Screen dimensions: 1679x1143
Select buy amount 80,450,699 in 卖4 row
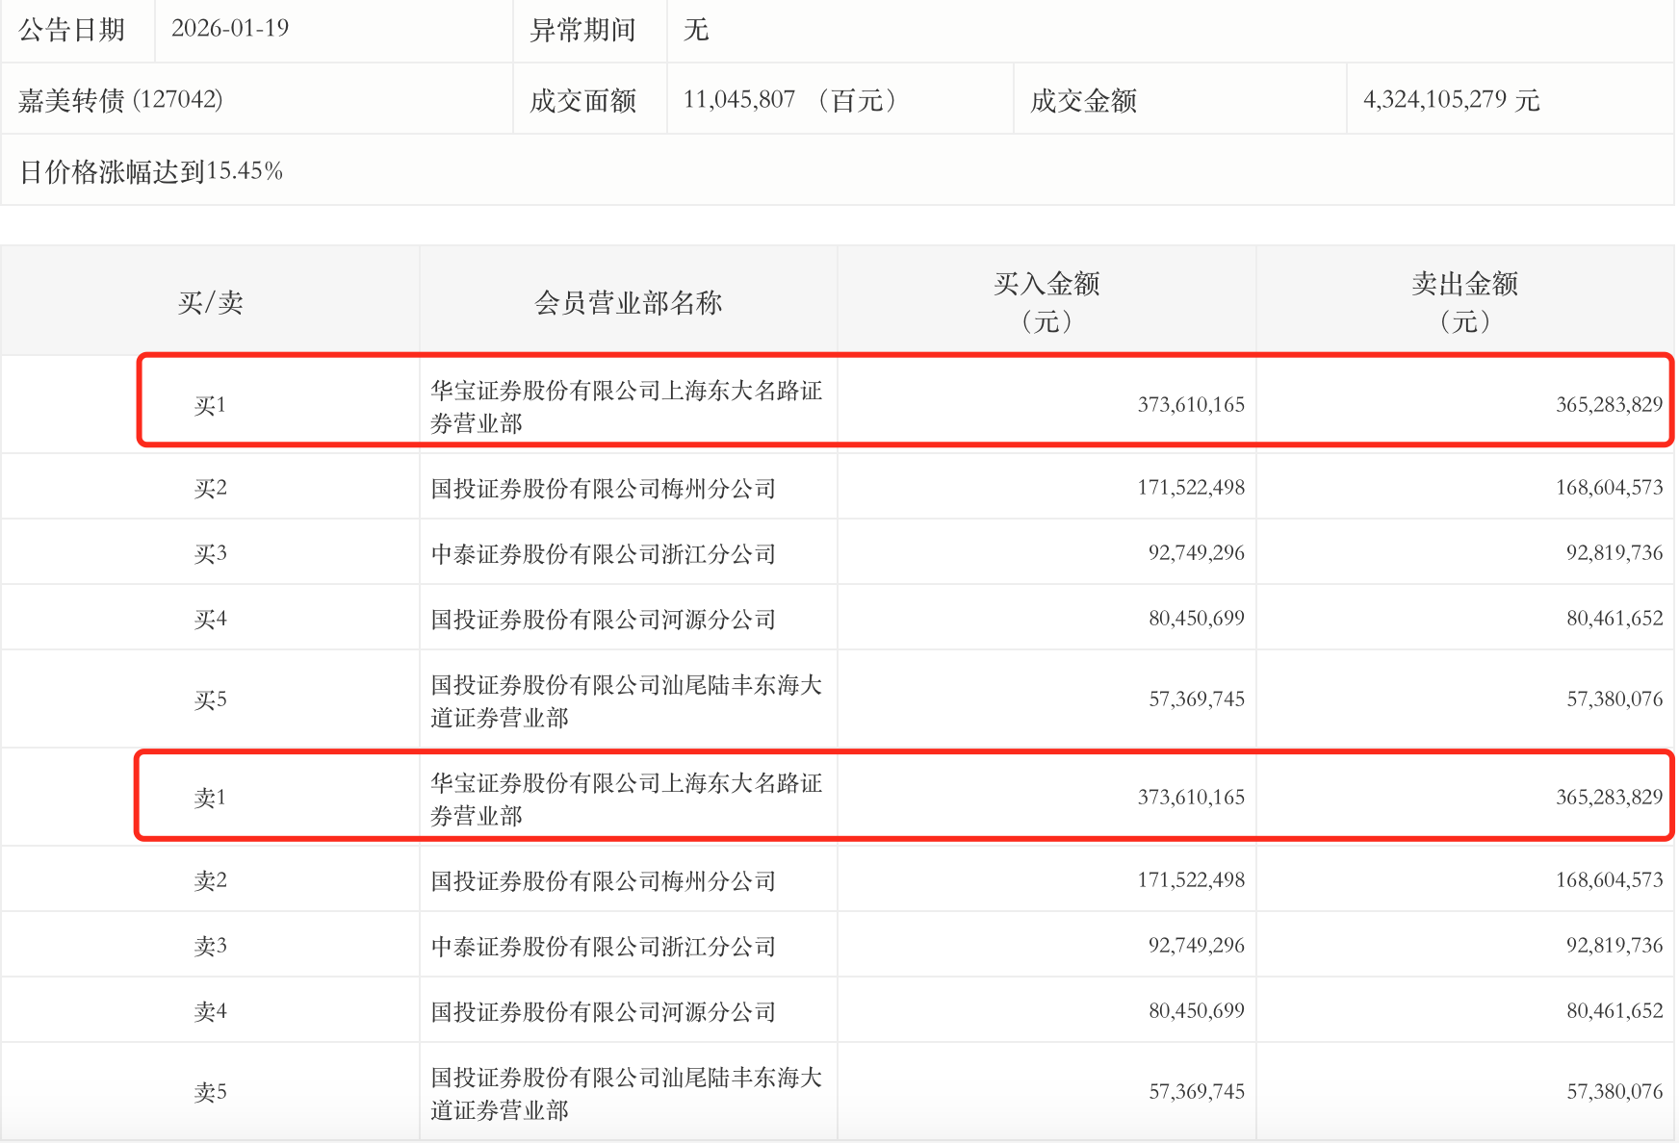coord(1196,1011)
